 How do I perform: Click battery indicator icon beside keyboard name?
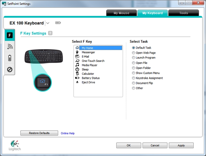point(58,23)
